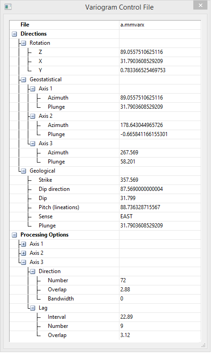The width and height of the screenshot is (212, 353).
Task: Collapse Axis 1 under Geostatistical
Action: click(x=33, y=89)
